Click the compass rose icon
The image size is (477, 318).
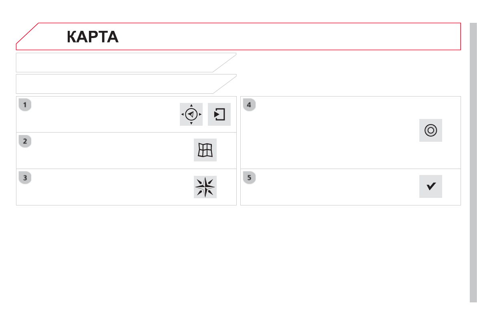click(x=205, y=187)
